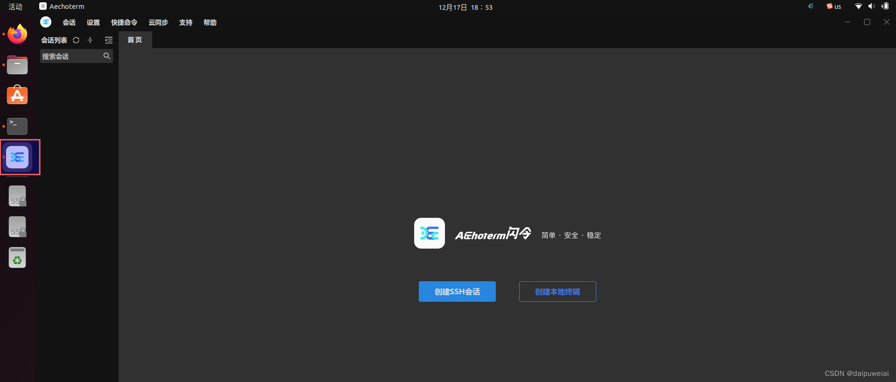
Task: Open Ubuntu Software from the dock
Action: [x=17, y=95]
